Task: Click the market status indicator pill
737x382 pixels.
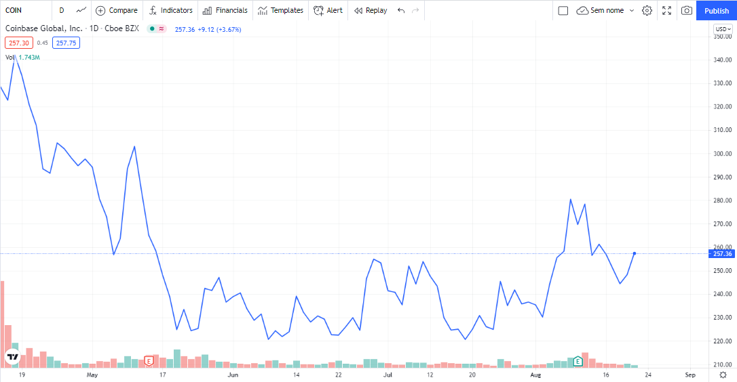Action: [x=157, y=28]
